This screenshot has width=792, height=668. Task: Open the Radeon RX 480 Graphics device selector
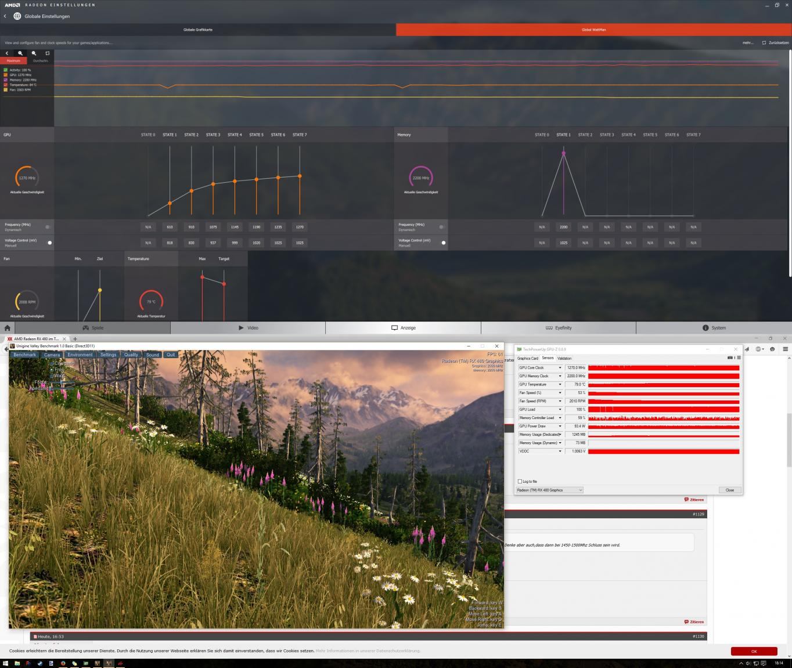point(549,490)
